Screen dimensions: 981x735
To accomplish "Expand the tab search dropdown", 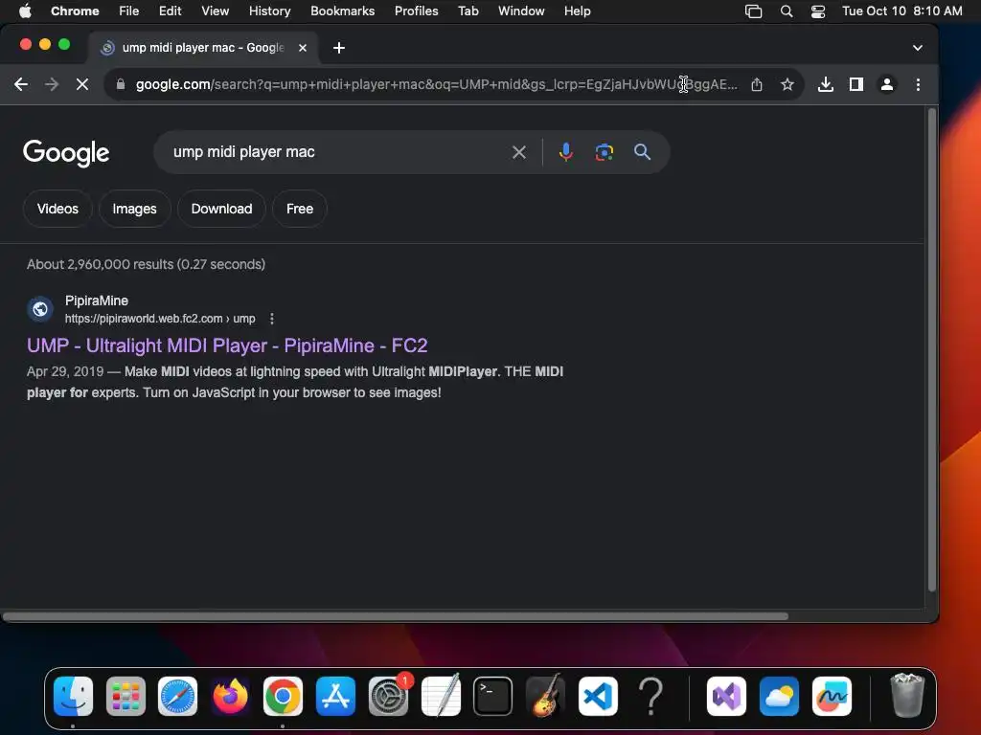I will (917, 48).
